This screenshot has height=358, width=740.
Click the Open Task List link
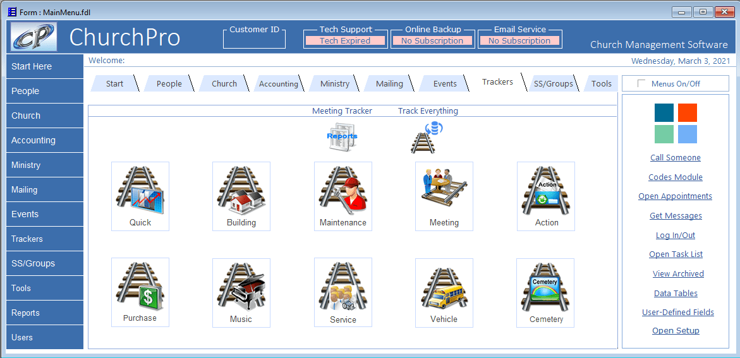[x=676, y=254]
